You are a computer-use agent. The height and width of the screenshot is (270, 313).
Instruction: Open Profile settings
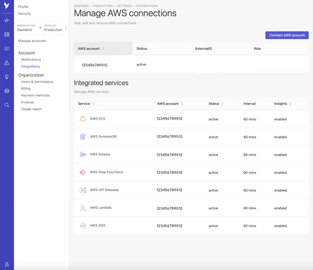click(x=23, y=7)
